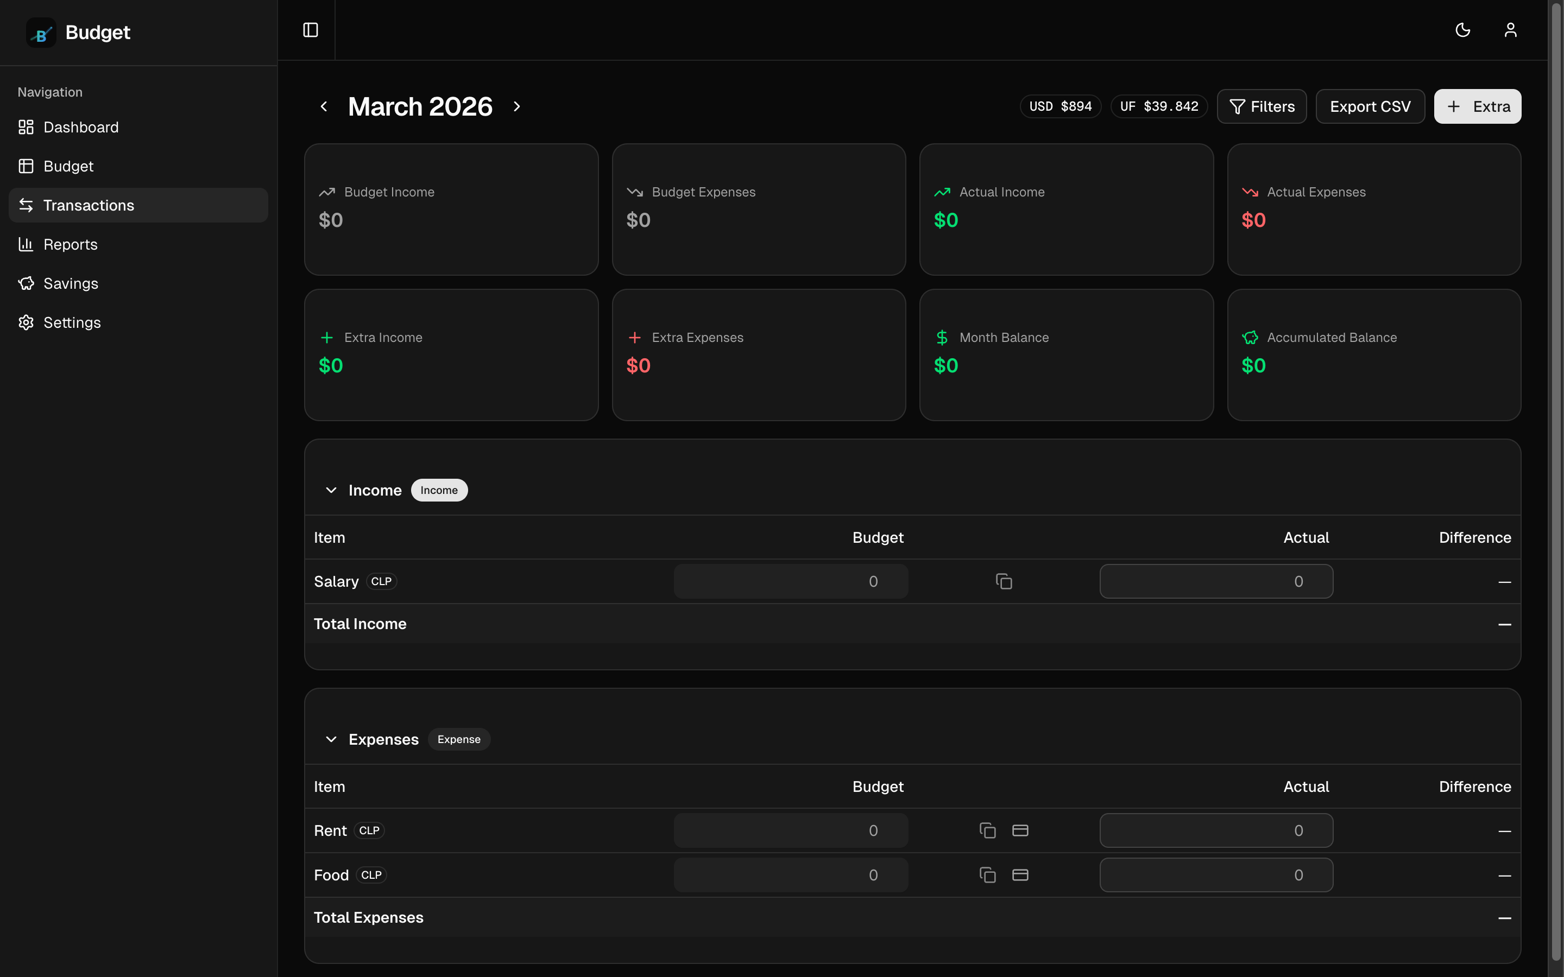This screenshot has height=977, width=1564.
Task: Go to next month with right chevron
Action: 516,106
